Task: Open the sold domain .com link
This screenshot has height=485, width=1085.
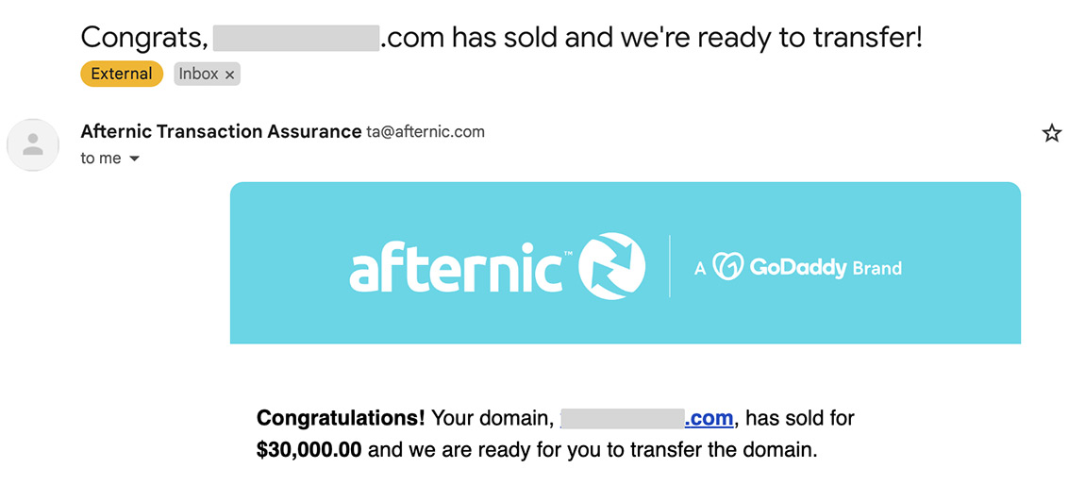Action: (709, 419)
